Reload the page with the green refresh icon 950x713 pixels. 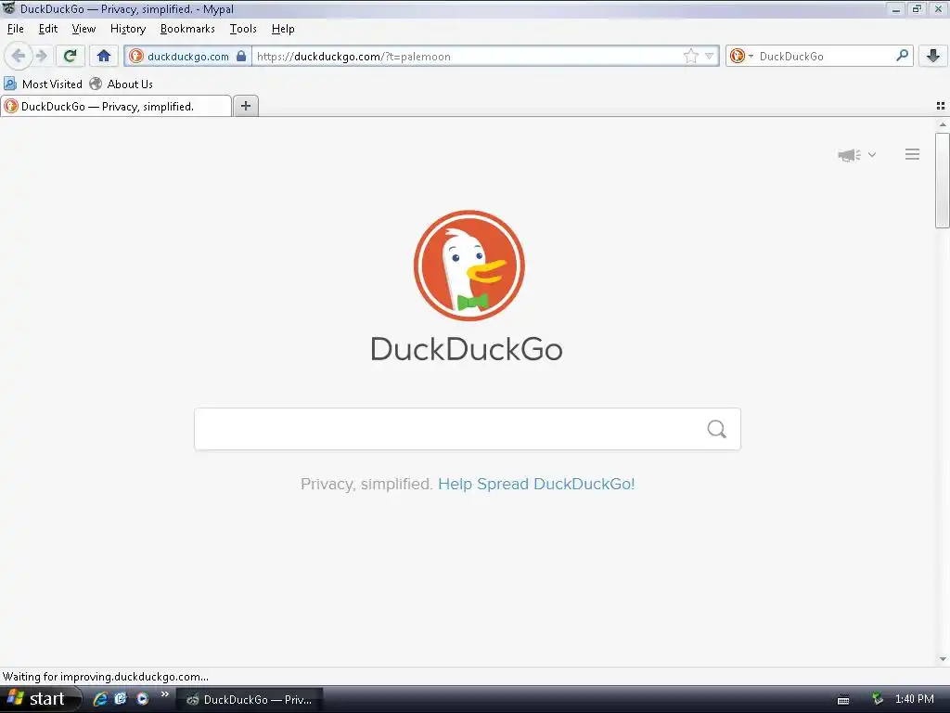pyautogui.click(x=71, y=56)
